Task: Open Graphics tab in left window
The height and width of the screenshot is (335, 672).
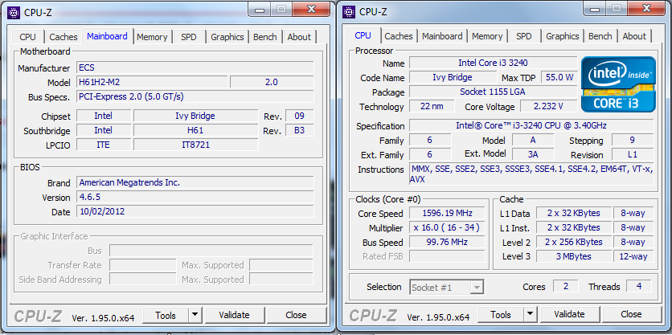Action: [227, 37]
